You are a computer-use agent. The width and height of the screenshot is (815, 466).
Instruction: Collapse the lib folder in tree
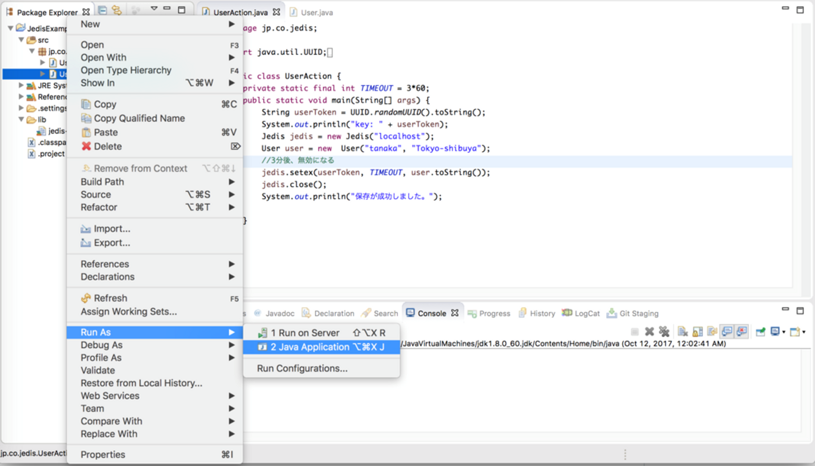point(22,119)
